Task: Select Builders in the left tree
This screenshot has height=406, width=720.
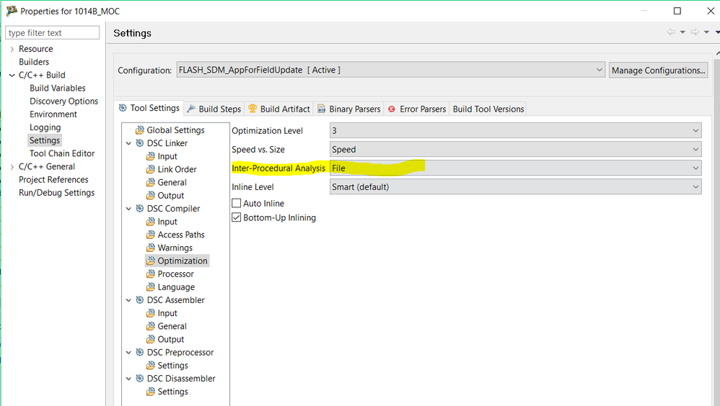Action: (x=34, y=62)
